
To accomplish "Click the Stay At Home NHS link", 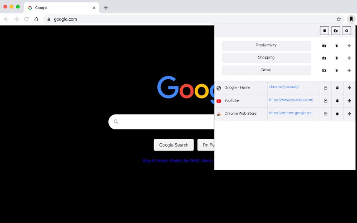I will pyautogui.click(x=178, y=161).
